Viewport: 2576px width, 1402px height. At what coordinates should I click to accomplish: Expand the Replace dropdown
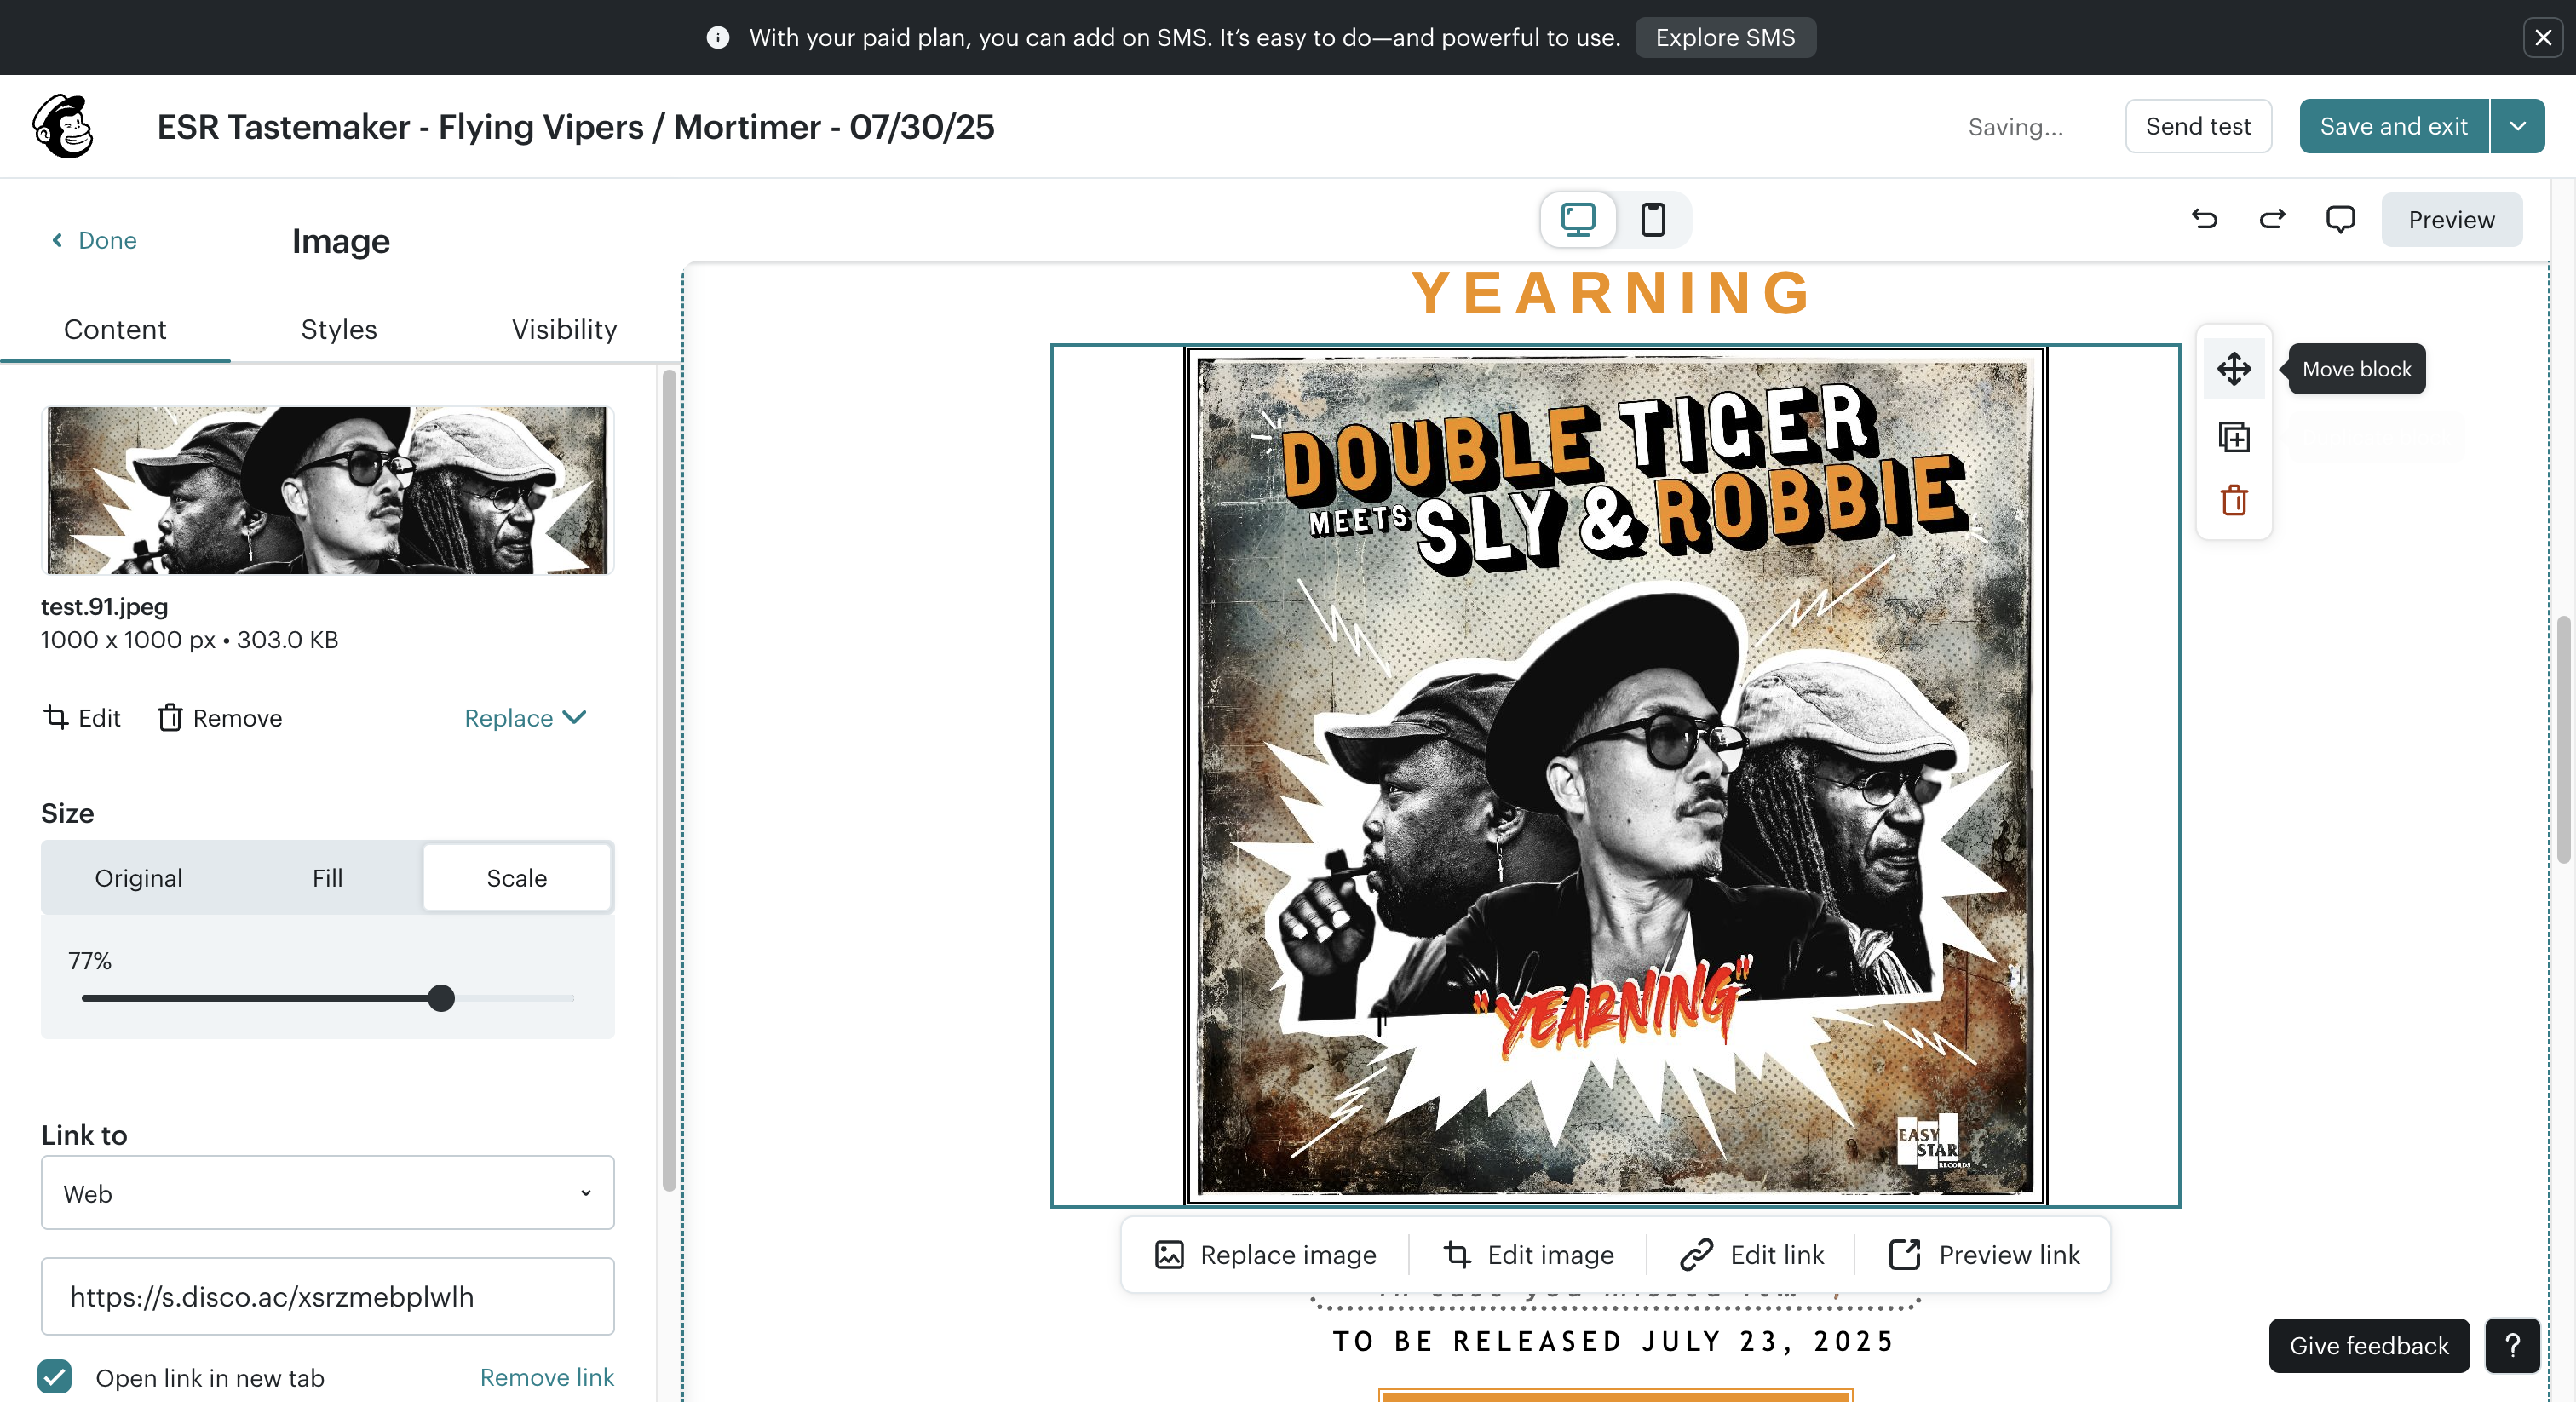point(526,718)
